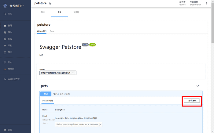Open the APIs section in sidebar

click(x=8, y=32)
